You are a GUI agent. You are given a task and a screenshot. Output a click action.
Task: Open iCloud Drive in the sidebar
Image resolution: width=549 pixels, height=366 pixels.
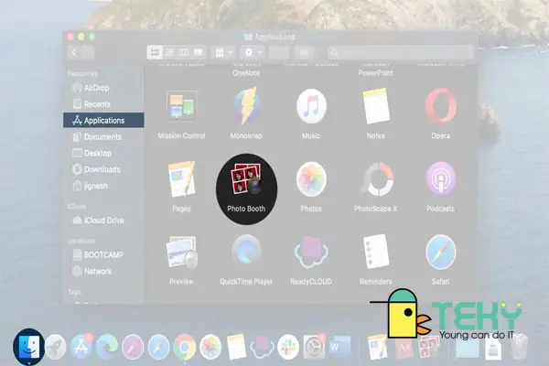click(103, 221)
